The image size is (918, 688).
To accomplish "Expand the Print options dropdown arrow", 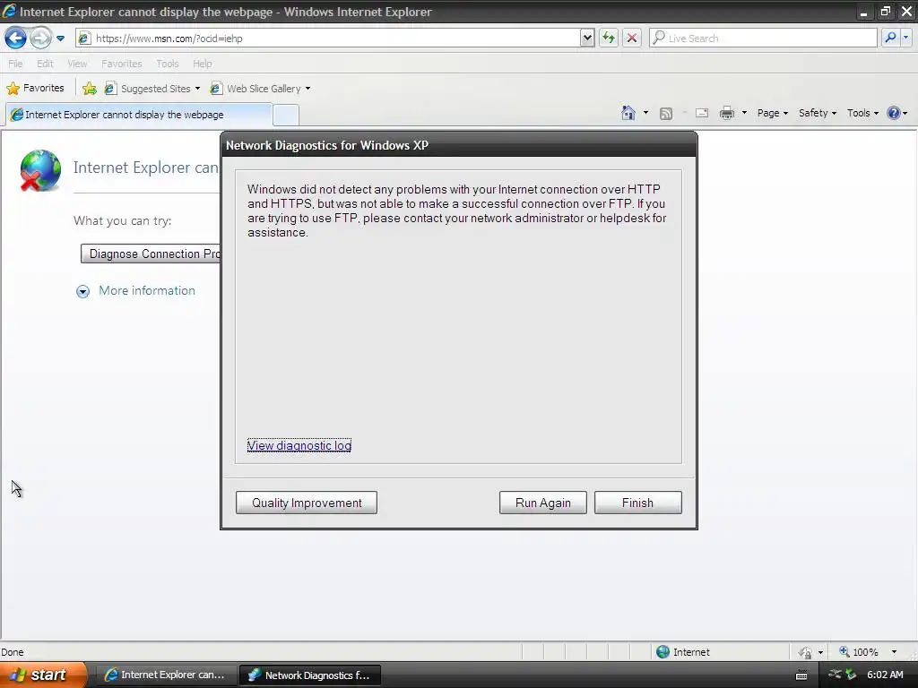I will pos(744,113).
